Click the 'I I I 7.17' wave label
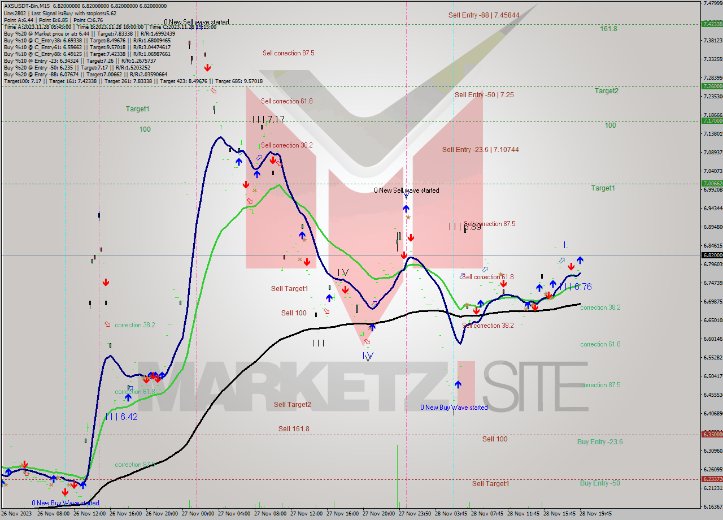 pos(268,119)
